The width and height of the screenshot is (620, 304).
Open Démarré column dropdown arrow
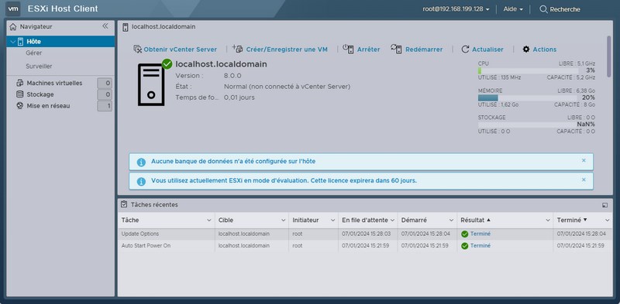point(451,220)
